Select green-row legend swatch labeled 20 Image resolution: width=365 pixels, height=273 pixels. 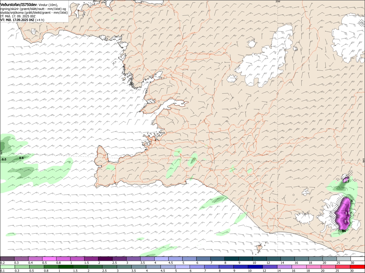tap(328, 267)
